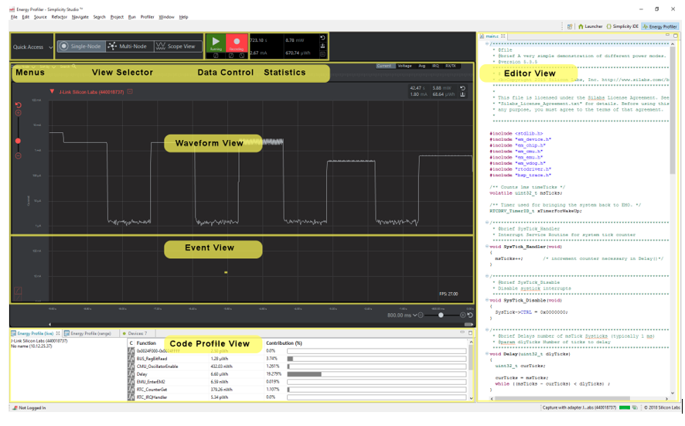The width and height of the screenshot is (685, 426).
Task: Click the bottom icon in the top statistics panel
Action: pos(323,54)
